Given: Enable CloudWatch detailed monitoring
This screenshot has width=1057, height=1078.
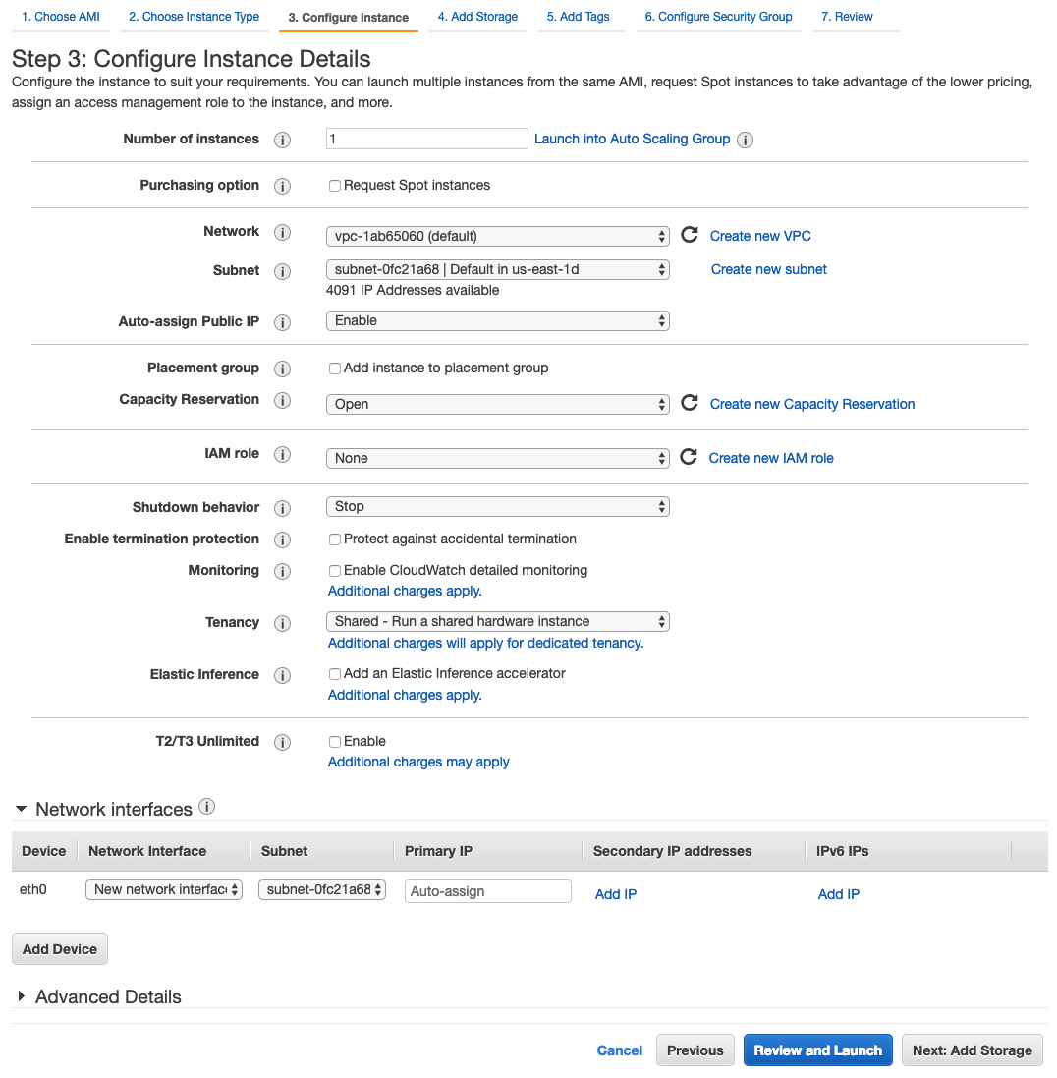Looking at the screenshot, I should (334, 570).
